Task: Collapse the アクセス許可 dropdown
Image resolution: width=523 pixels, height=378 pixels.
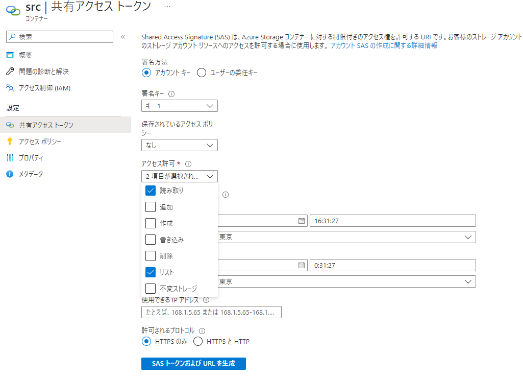Action: [x=180, y=176]
